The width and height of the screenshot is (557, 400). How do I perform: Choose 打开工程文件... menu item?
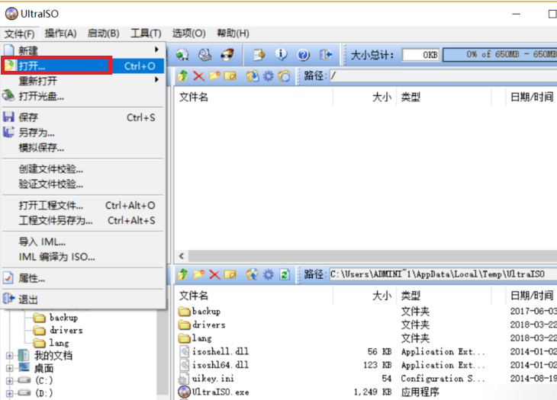(82, 205)
